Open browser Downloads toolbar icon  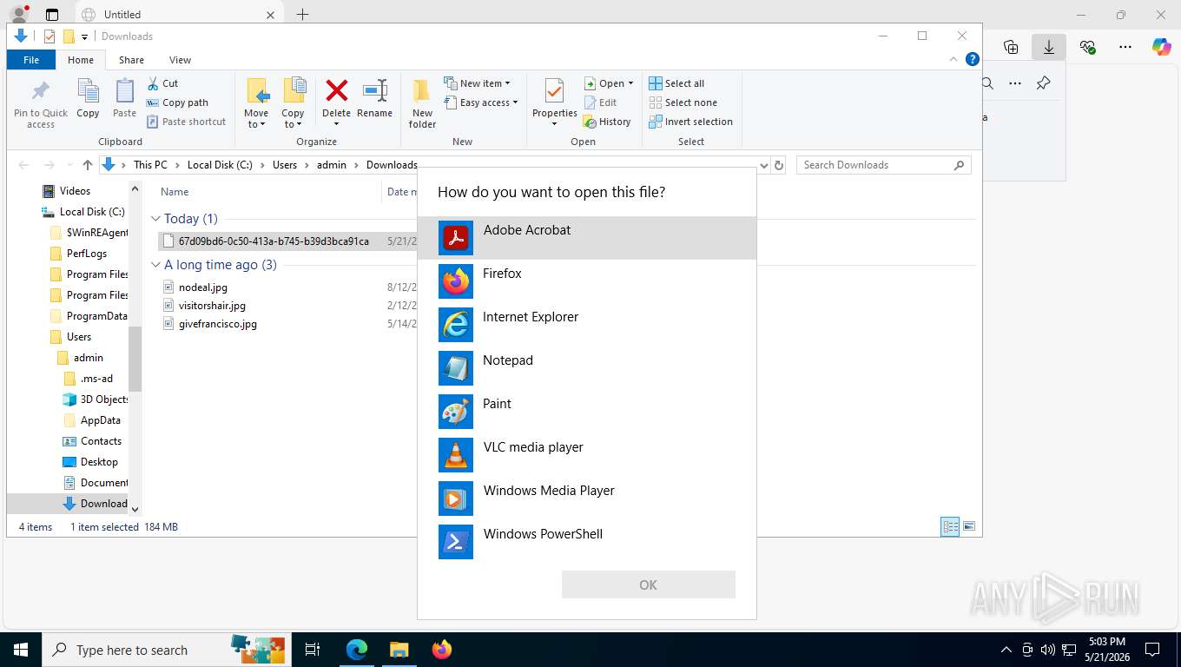[x=1049, y=48]
